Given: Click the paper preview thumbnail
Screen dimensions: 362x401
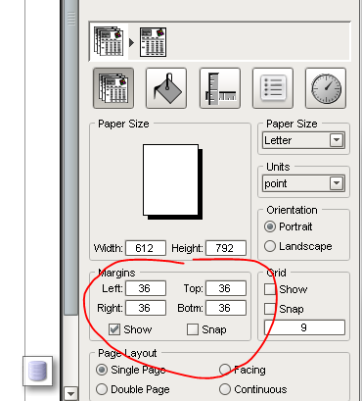Looking at the screenshot, I should tap(172, 181).
